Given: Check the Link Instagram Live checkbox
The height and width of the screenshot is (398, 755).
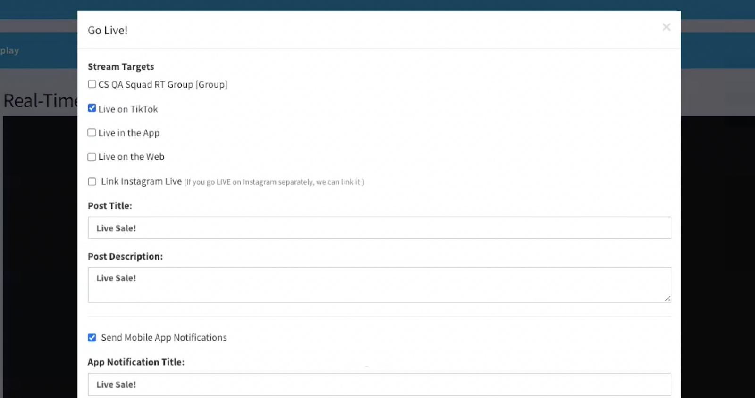Looking at the screenshot, I should [x=92, y=181].
